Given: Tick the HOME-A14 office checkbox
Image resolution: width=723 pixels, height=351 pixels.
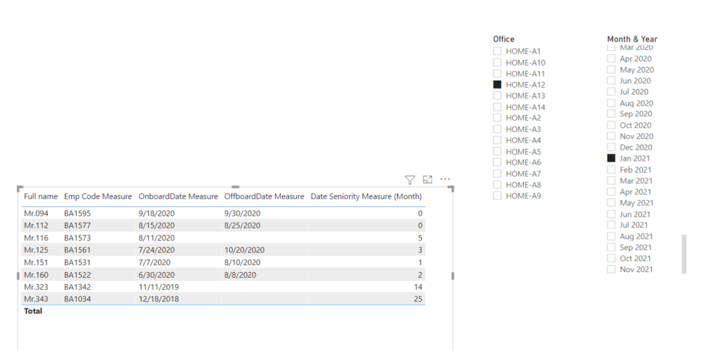Looking at the screenshot, I should [497, 107].
